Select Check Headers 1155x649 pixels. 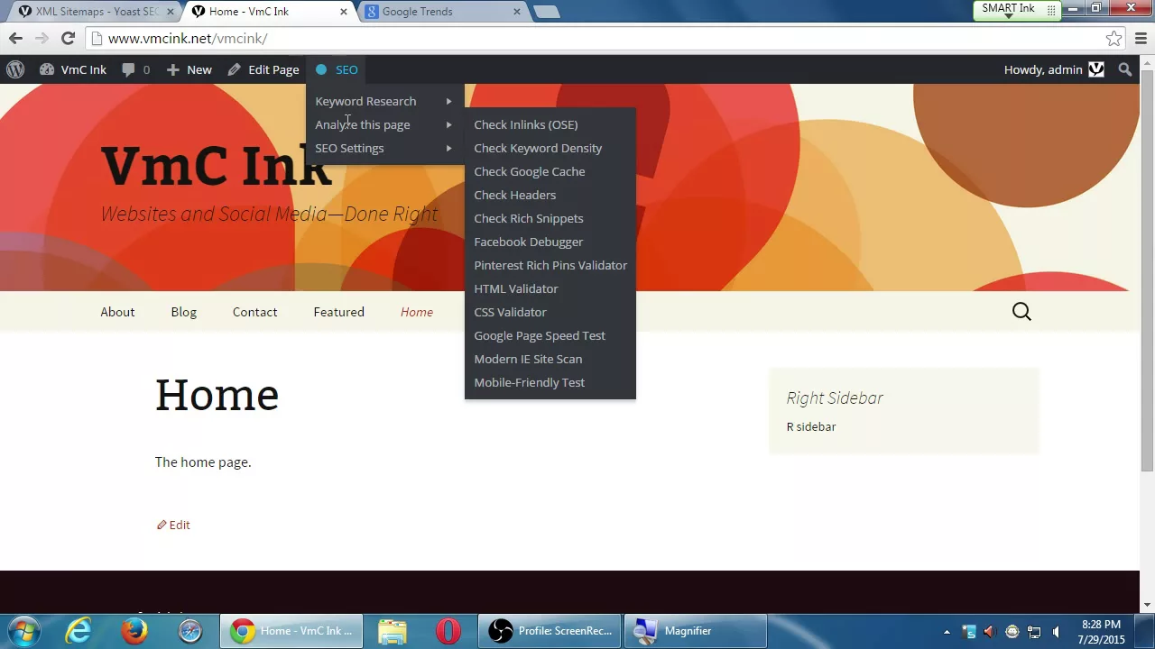pos(515,195)
